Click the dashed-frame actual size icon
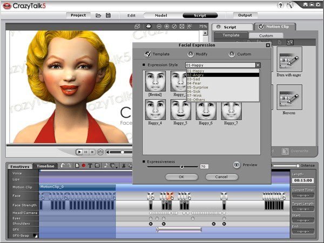The width and height of the screenshot is (324, 243). tap(190, 26)
